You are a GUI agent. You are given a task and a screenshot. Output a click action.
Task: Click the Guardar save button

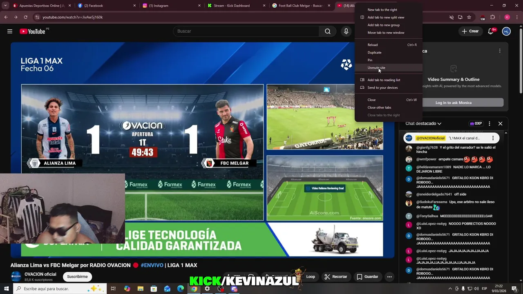click(367, 276)
